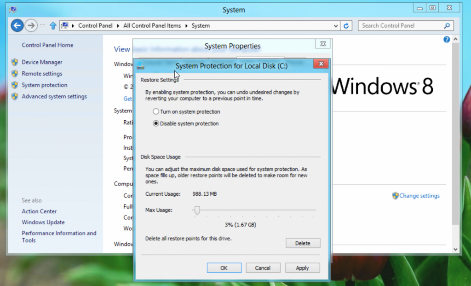The height and width of the screenshot is (286, 471).
Task: Click the Max Usage slider thumb
Action: pos(197,210)
